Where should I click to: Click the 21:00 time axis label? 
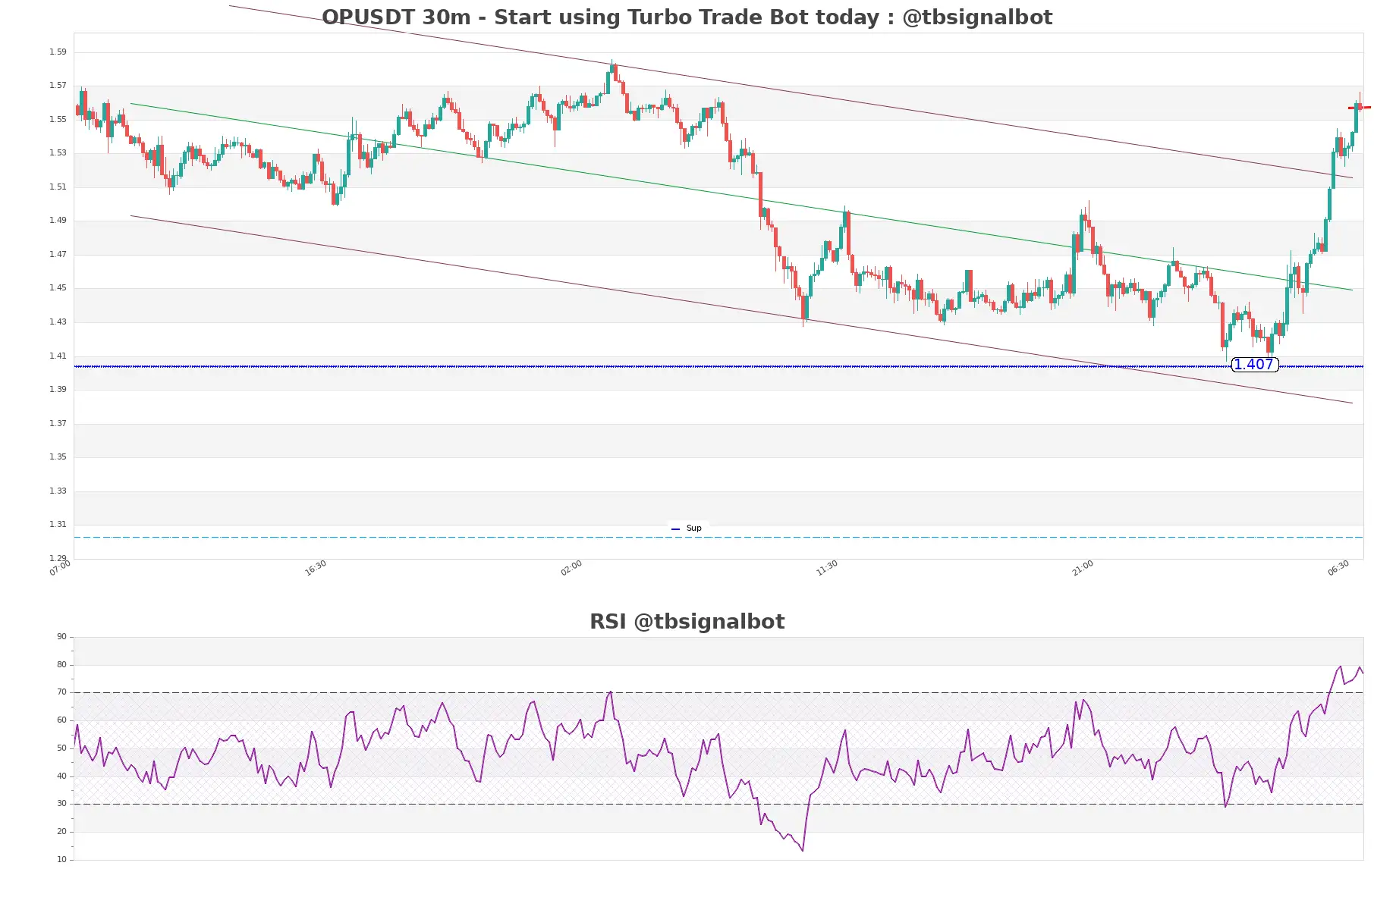(1083, 568)
